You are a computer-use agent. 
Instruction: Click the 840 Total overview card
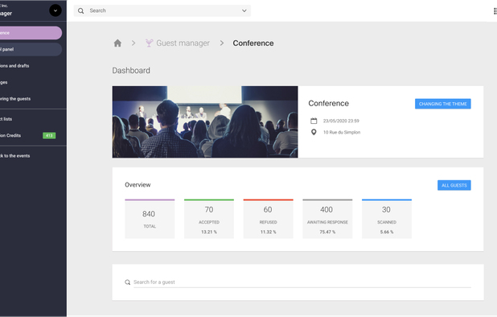tap(150, 219)
